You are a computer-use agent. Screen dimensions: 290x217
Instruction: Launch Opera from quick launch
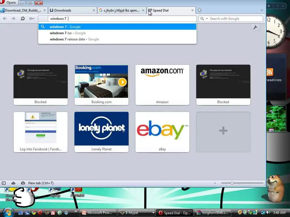[x=40, y=213]
